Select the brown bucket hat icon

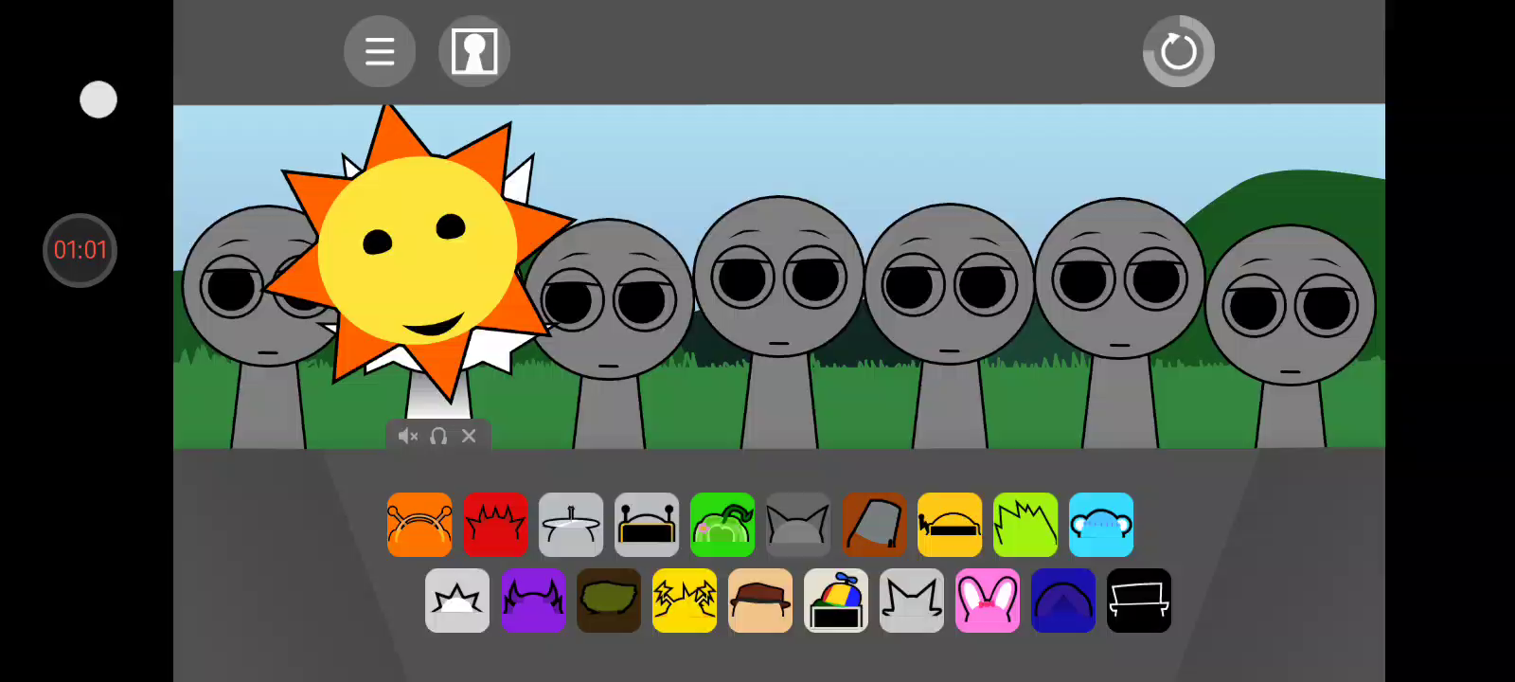tap(874, 525)
